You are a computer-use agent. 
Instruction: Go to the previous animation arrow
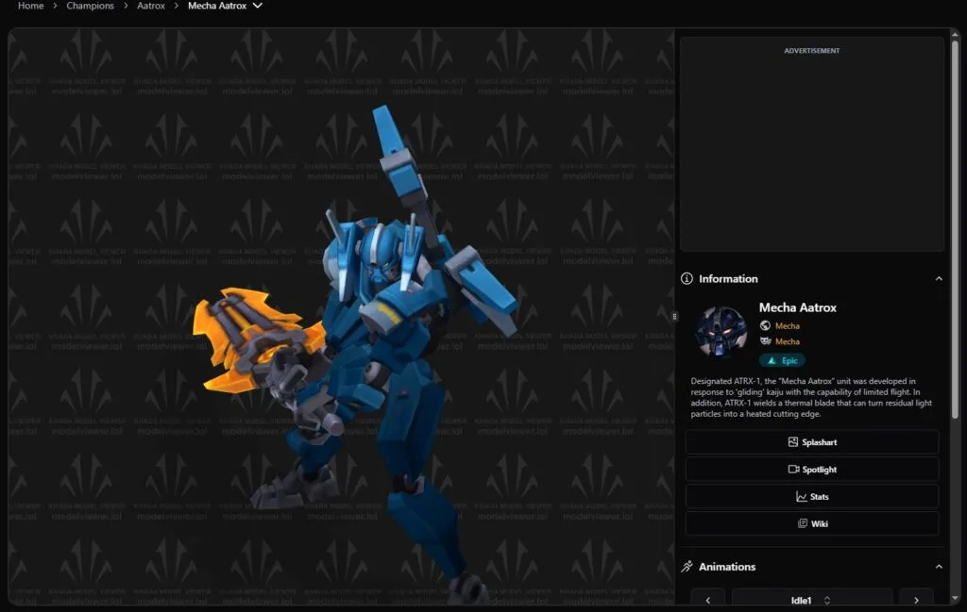tap(707, 600)
